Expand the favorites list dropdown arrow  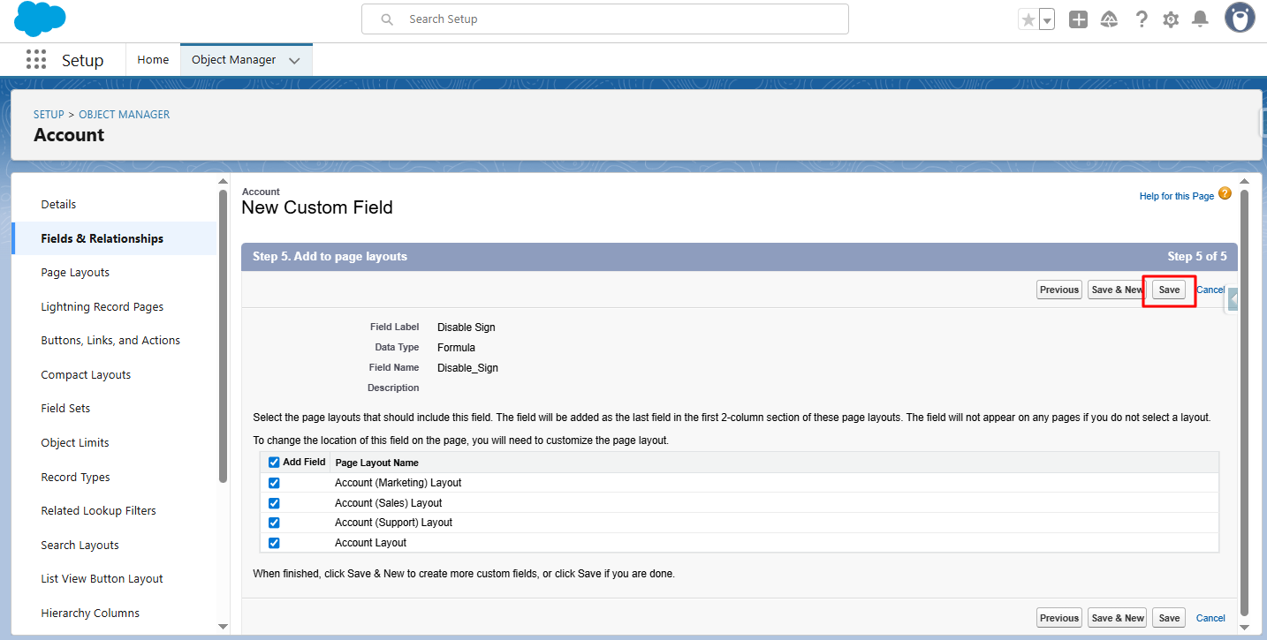coord(1047,19)
